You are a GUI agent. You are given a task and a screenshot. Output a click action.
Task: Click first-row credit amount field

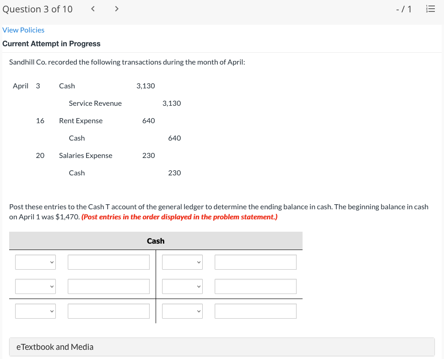pos(256,262)
